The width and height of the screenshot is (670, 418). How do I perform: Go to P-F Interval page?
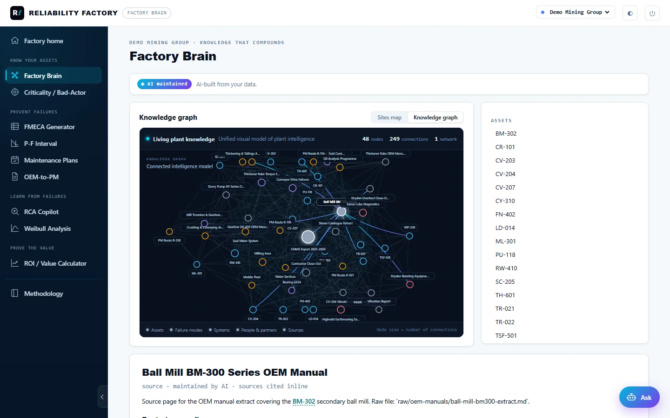point(54,144)
